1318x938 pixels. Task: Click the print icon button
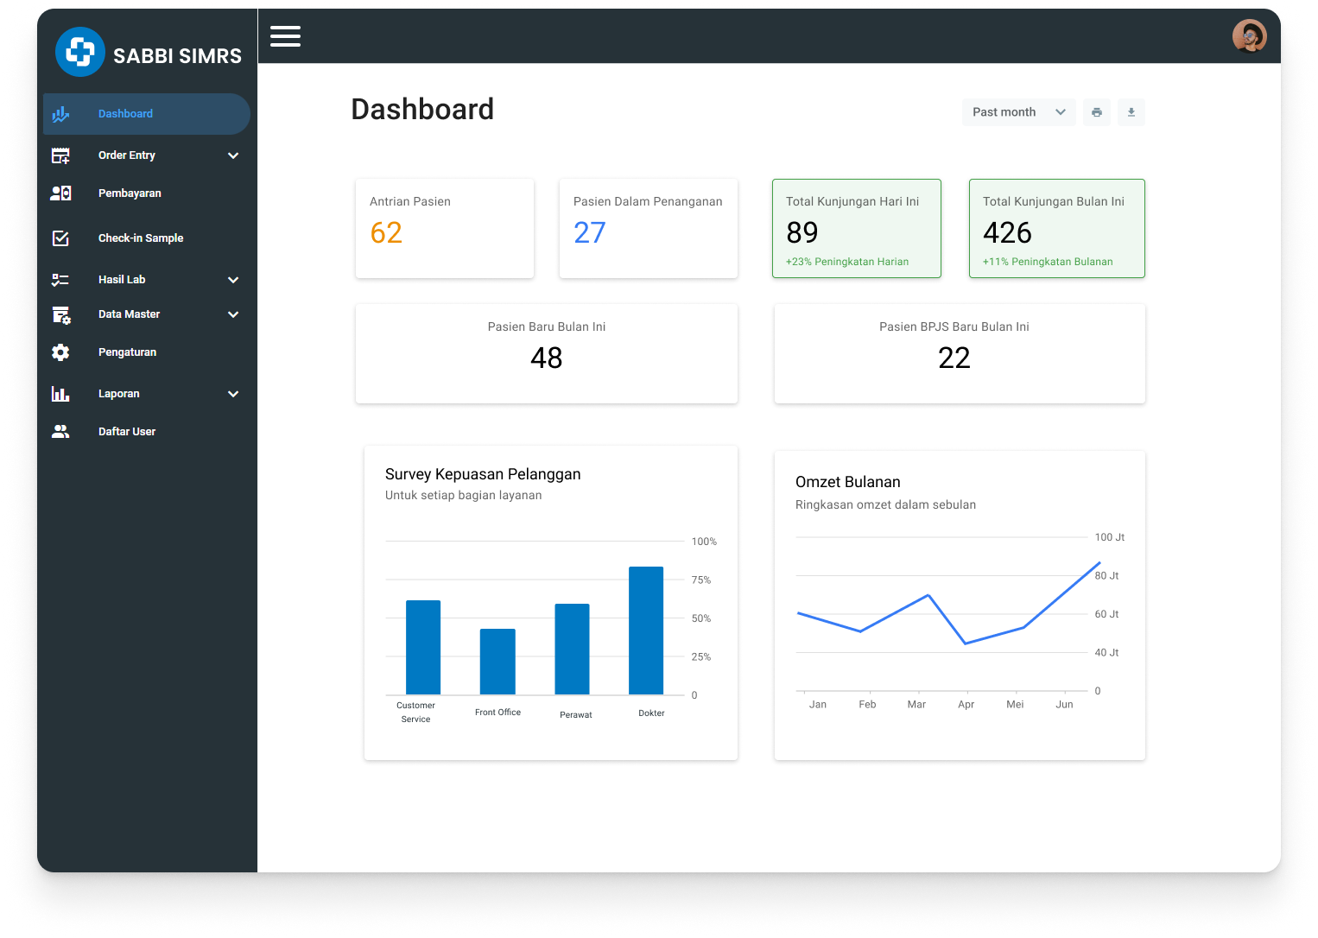(x=1096, y=112)
